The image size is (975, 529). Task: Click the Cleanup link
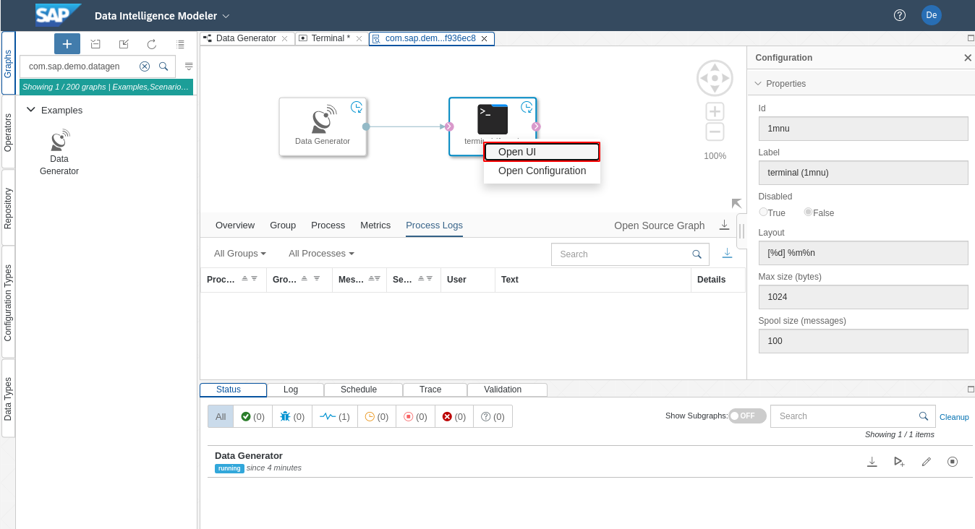pos(954,417)
